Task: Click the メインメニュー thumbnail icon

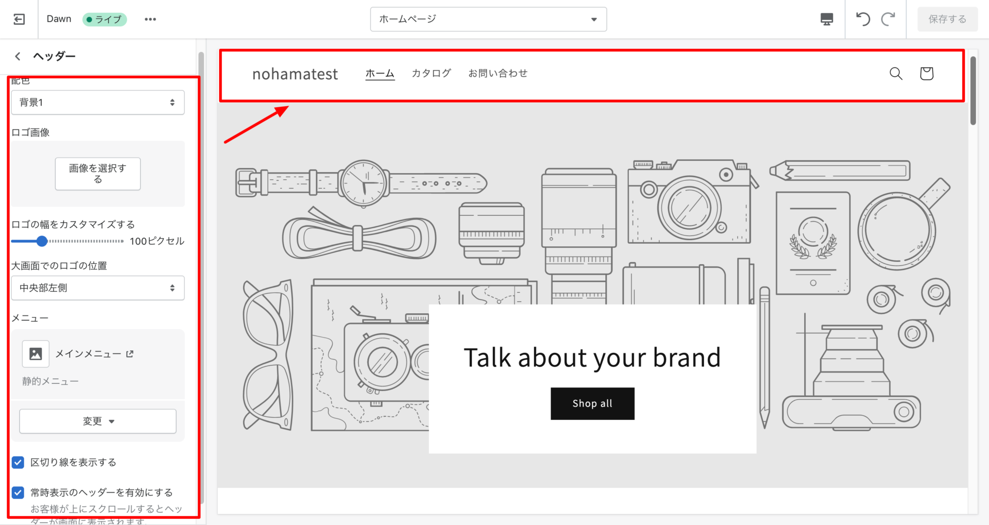Action: pyautogui.click(x=36, y=353)
